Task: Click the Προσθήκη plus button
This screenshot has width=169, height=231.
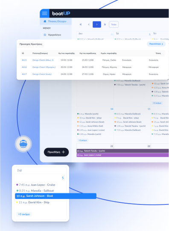Action: 56,152
